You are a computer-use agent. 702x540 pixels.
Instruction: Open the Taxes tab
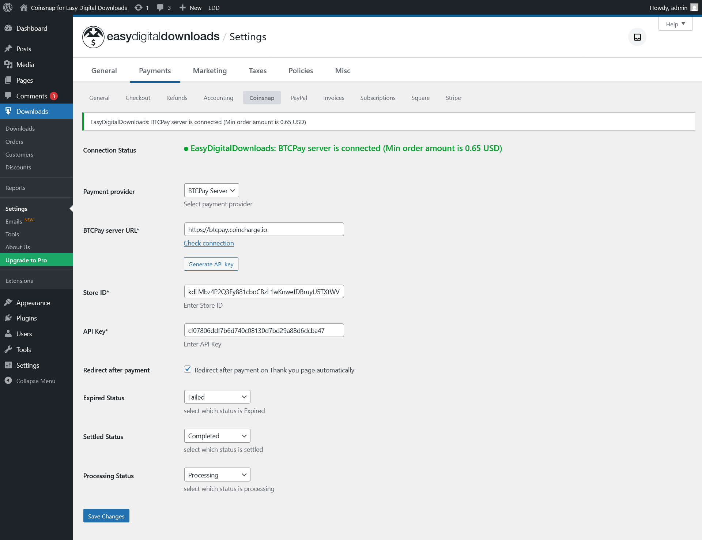click(258, 71)
